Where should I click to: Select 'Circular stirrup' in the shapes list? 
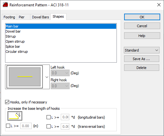point(61,52)
